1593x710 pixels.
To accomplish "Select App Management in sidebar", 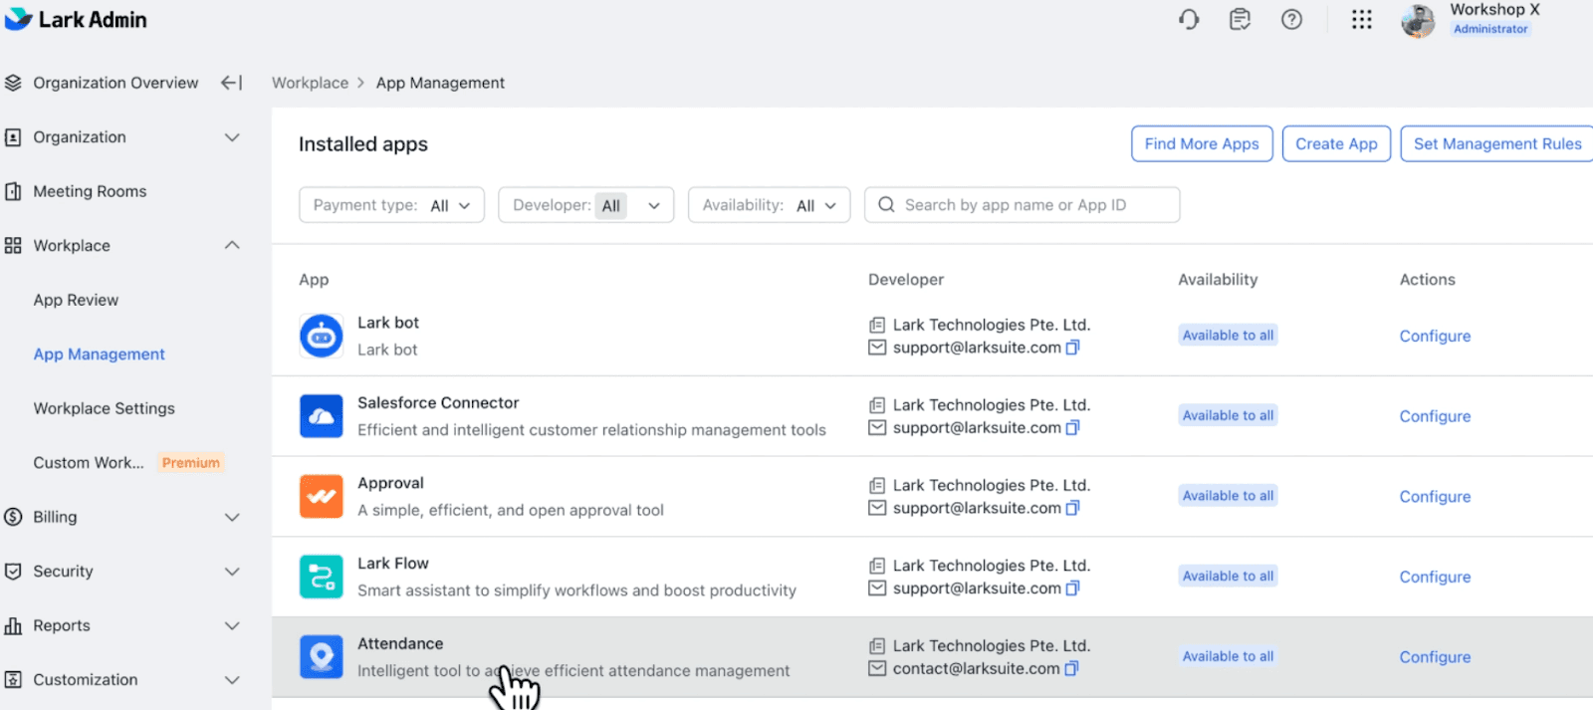I will pyautogui.click(x=99, y=355).
